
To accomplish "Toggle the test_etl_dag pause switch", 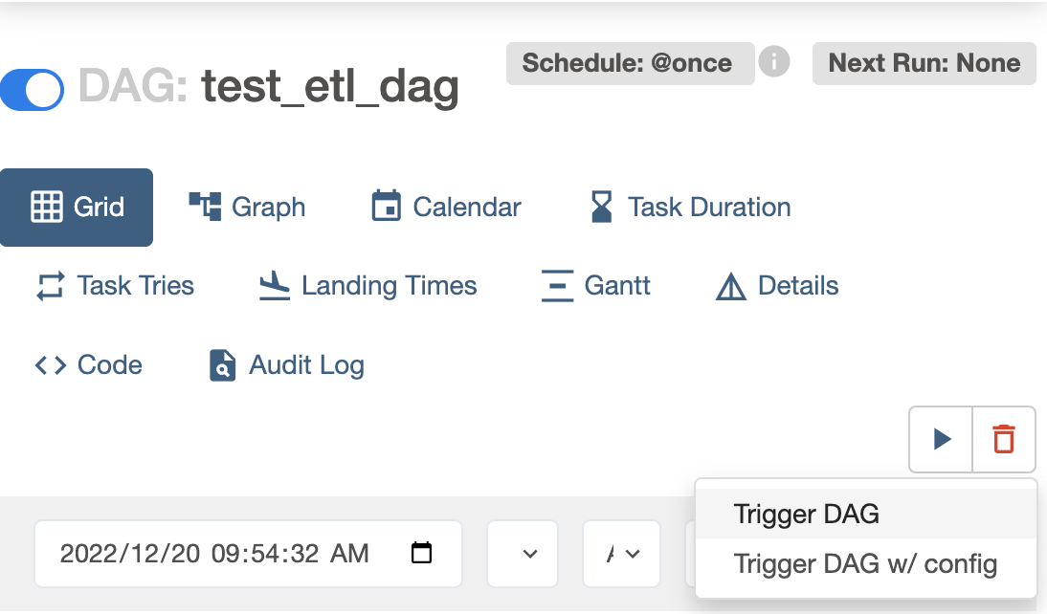I will 32,90.
